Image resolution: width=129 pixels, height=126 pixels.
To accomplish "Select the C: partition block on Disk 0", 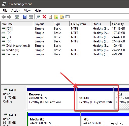I will coord(122,98).
